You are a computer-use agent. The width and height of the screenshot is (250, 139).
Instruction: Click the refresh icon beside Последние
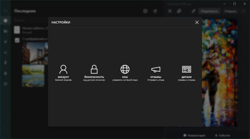pos(155,11)
